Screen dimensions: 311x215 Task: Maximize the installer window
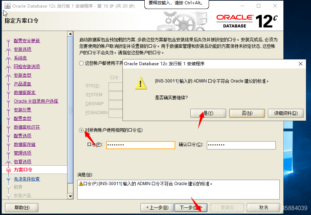[259, 6]
